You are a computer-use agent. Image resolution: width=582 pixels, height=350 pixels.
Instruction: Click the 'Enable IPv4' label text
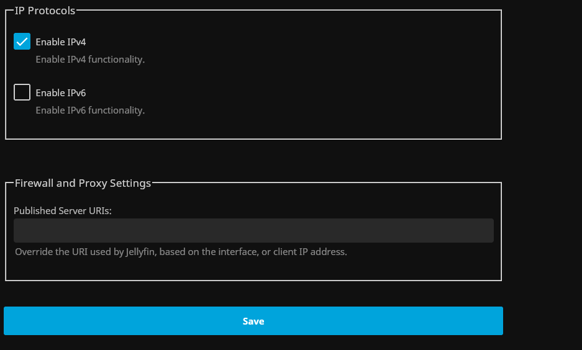point(61,42)
